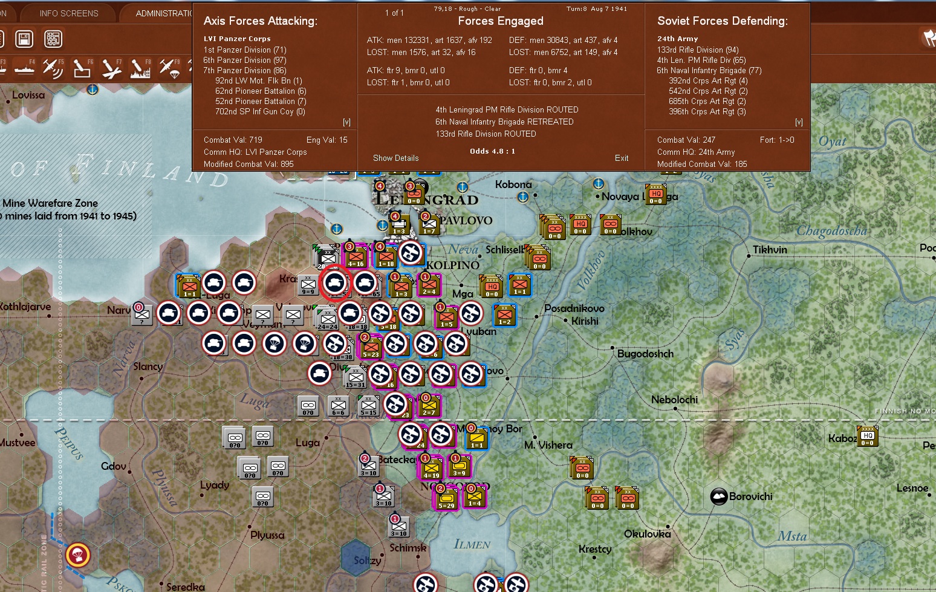Select the Soviet 5=23 unit counter
Viewport: 936px width, 592px height.
pyautogui.click(x=371, y=347)
